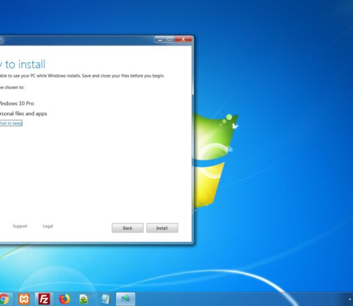
Task: Click the maximize button of setup window
Action: tap(170, 40)
